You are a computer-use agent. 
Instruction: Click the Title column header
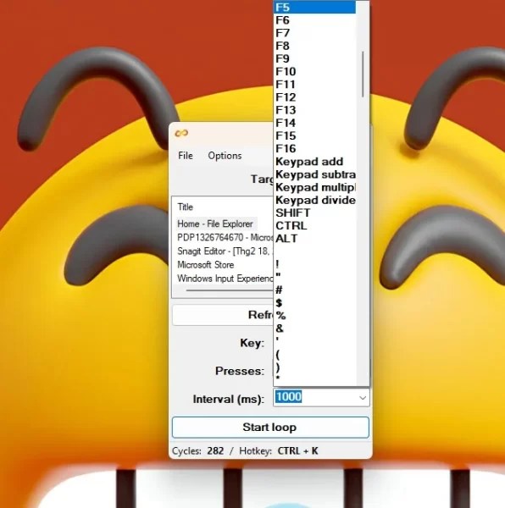coord(185,207)
